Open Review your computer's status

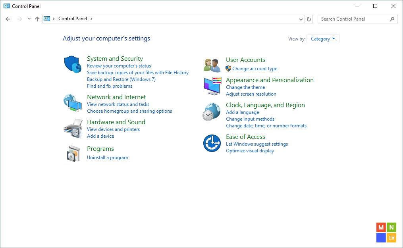[119, 66]
